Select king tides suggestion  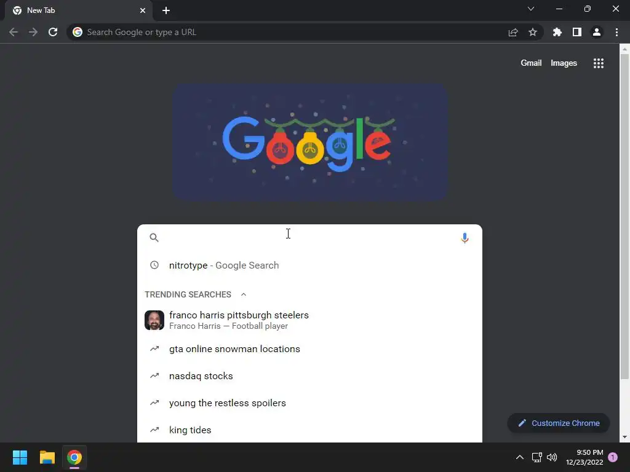click(x=309, y=430)
